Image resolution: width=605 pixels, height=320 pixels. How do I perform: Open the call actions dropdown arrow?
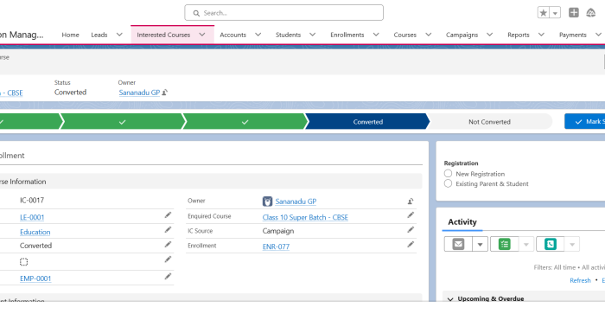tap(572, 244)
